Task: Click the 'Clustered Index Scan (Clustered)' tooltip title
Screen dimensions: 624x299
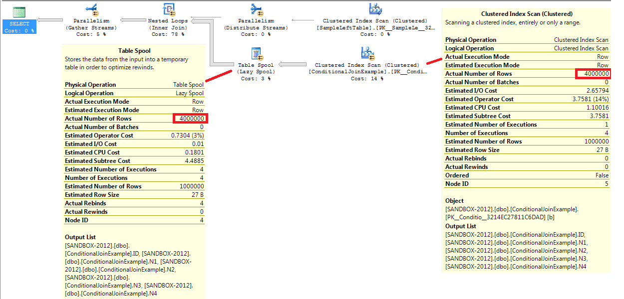Action: point(527,14)
